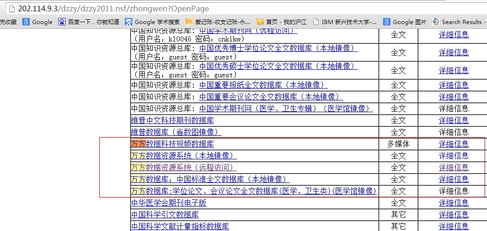Open 中华医学会期刊电子版 link
The width and height of the screenshot is (487, 231).
(169, 203)
